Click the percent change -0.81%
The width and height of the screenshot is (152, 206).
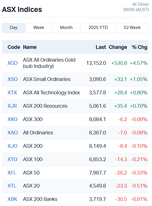(139, 199)
